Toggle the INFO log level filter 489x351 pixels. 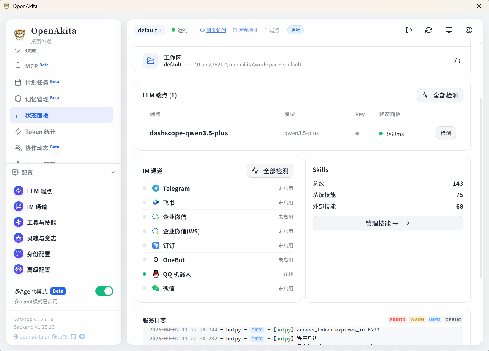click(434, 320)
